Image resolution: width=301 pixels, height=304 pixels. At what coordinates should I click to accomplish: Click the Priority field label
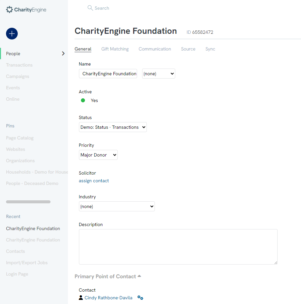coord(86,145)
